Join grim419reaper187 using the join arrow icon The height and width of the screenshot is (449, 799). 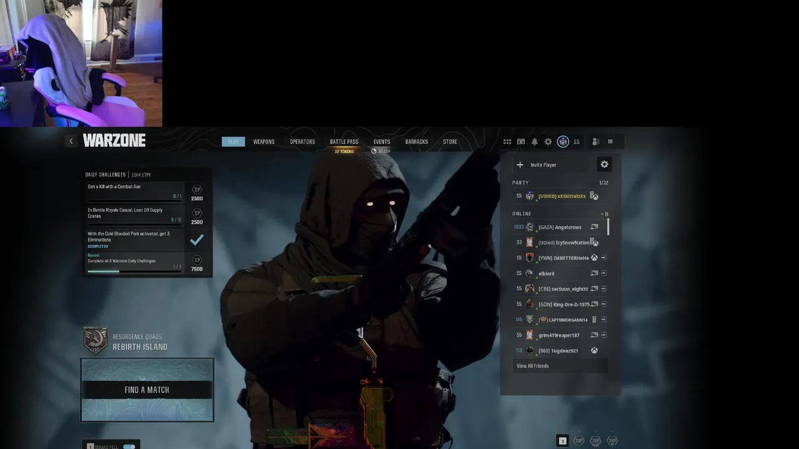[x=604, y=335]
